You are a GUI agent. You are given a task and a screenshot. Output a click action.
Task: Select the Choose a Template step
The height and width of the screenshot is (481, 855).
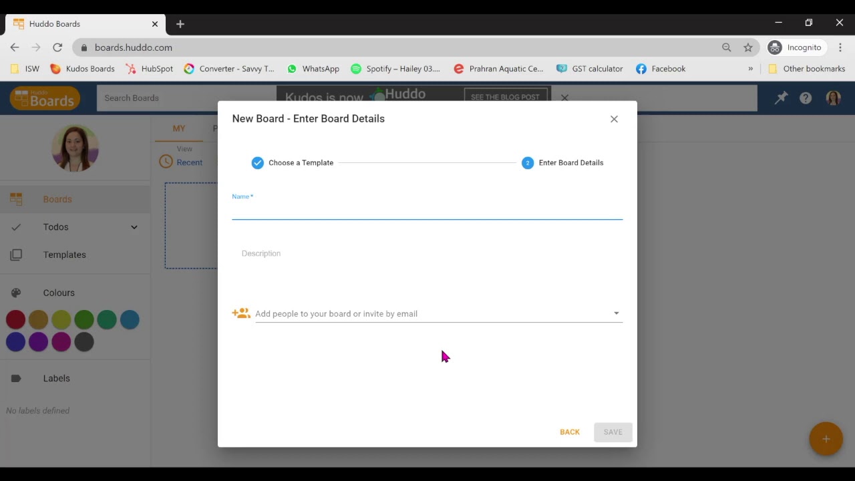pyautogui.click(x=293, y=163)
